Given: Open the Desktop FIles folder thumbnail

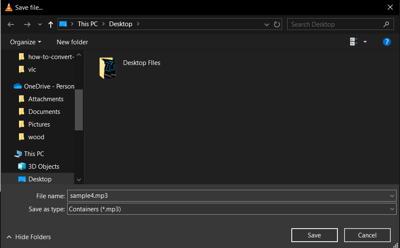Looking at the screenshot, I should (107, 67).
